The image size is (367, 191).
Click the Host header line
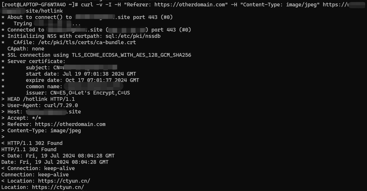(x=41, y=112)
